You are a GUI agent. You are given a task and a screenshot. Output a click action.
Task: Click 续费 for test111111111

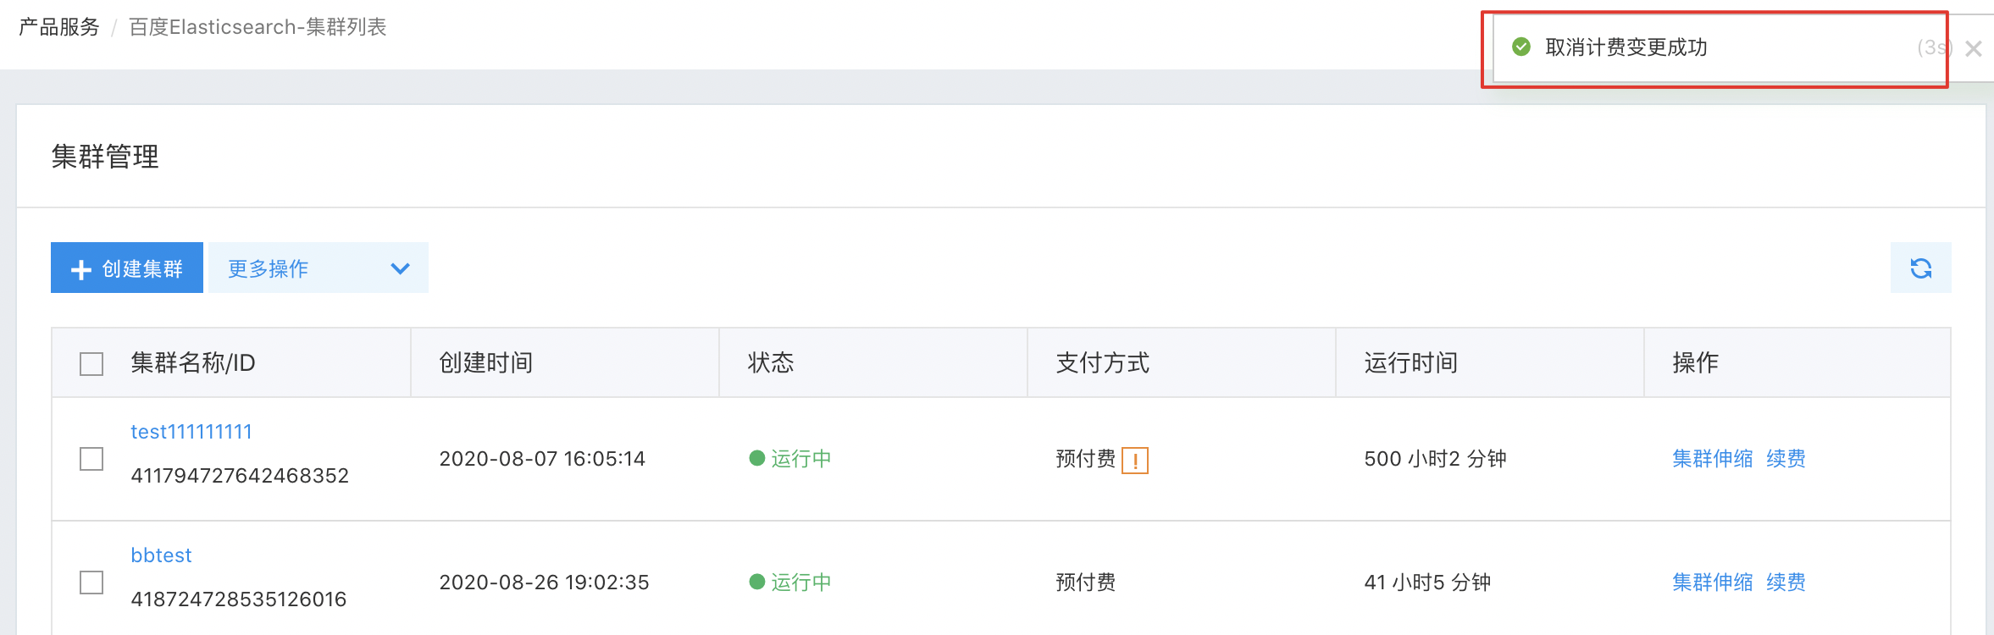pos(1786,458)
